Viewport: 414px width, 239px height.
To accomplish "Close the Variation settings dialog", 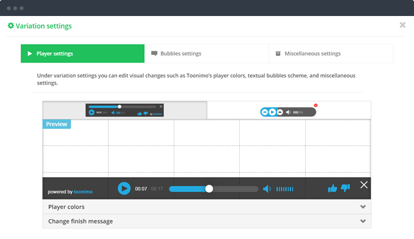I will [x=402, y=25].
